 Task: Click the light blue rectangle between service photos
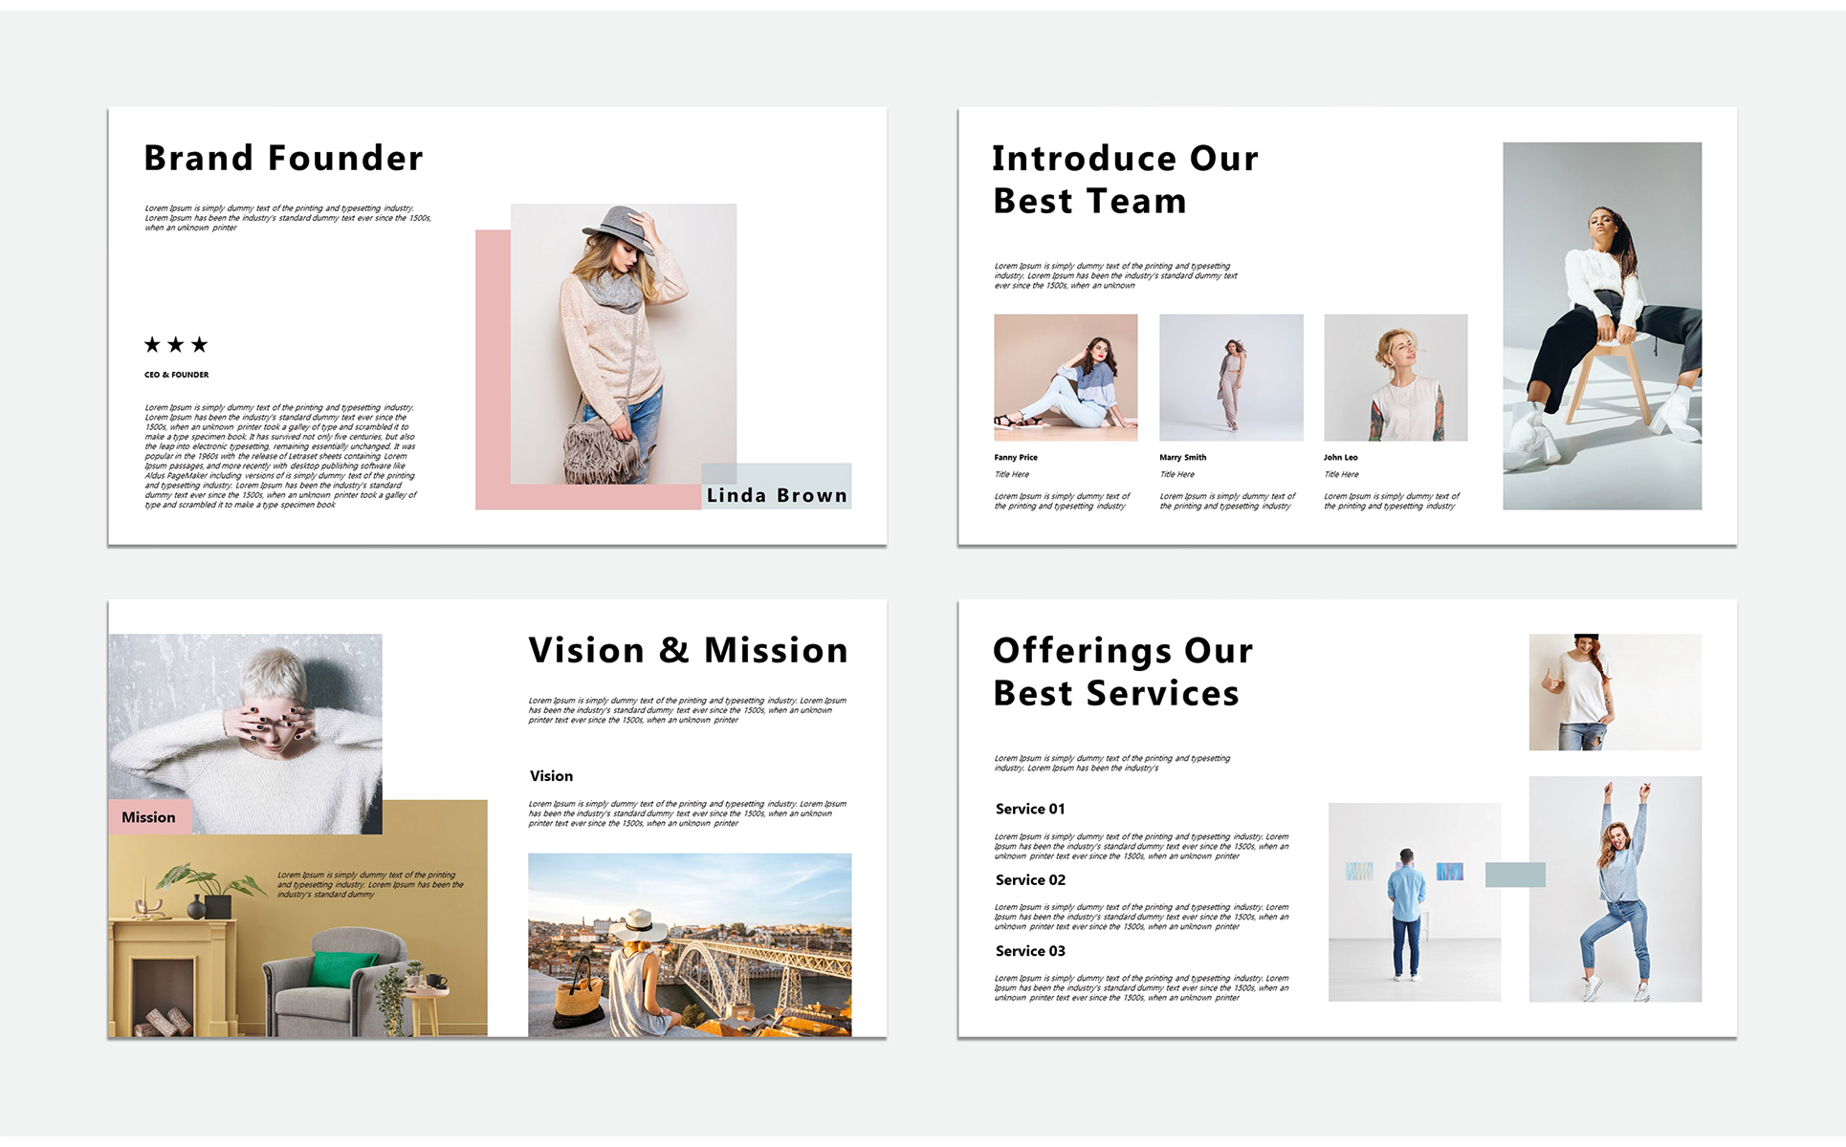(x=1515, y=875)
